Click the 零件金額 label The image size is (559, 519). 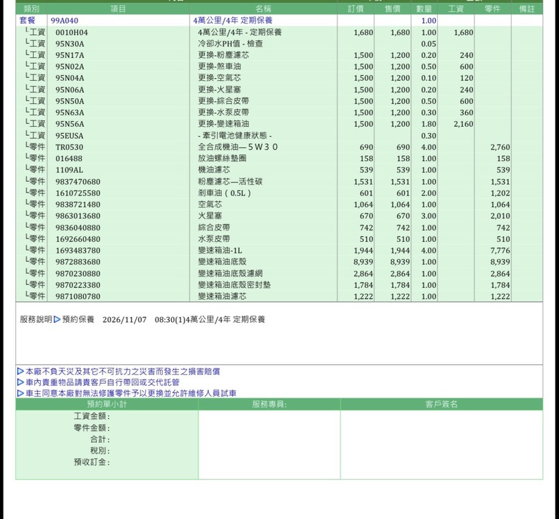tap(92, 428)
